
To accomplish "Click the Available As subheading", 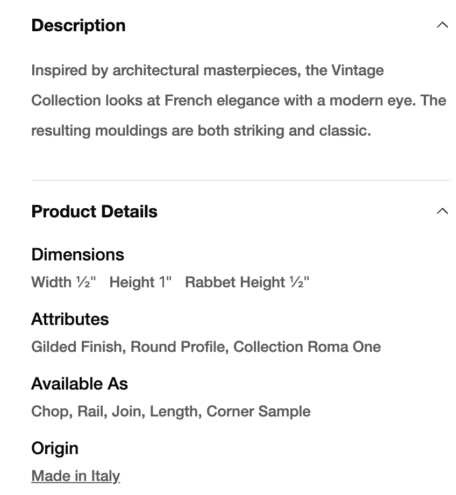I will click(x=80, y=384).
